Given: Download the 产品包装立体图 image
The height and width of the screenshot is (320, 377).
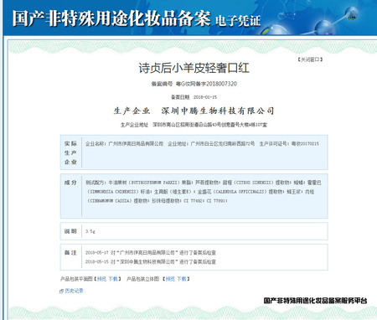Looking at the screenshot, I should (182, 279).
